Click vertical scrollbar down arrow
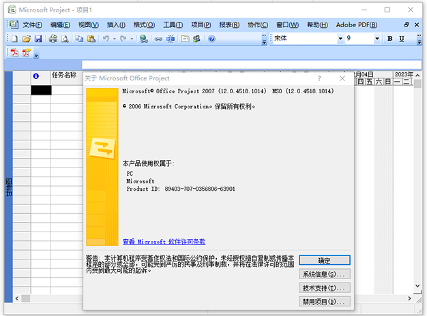The height and width of the screenshot is (316, 427). [417, 285]
